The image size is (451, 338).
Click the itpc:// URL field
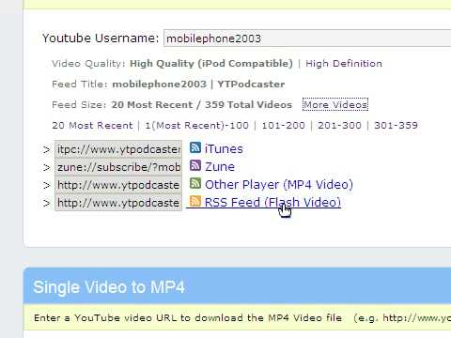pos(118,149)
